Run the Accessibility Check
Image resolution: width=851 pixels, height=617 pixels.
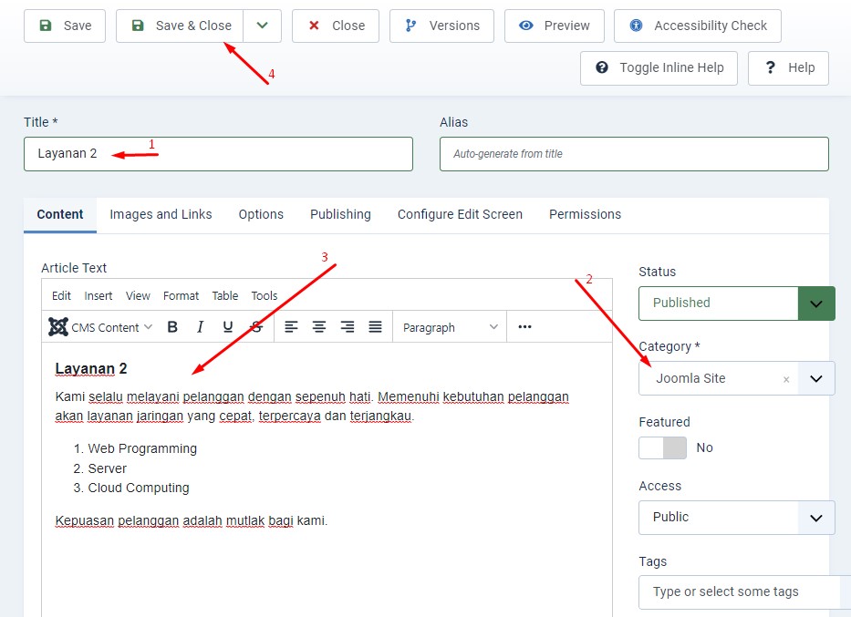click(698, 26)
